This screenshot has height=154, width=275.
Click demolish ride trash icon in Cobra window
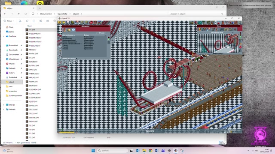tap(240, 50)
